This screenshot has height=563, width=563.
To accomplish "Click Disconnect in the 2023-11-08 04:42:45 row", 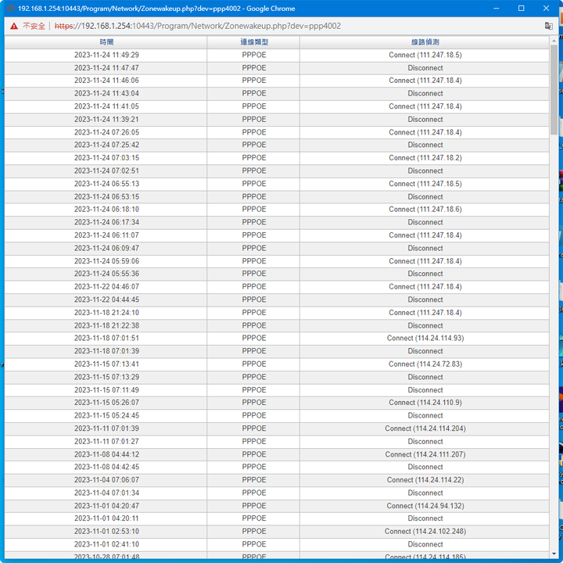I will tap(425, 467).
